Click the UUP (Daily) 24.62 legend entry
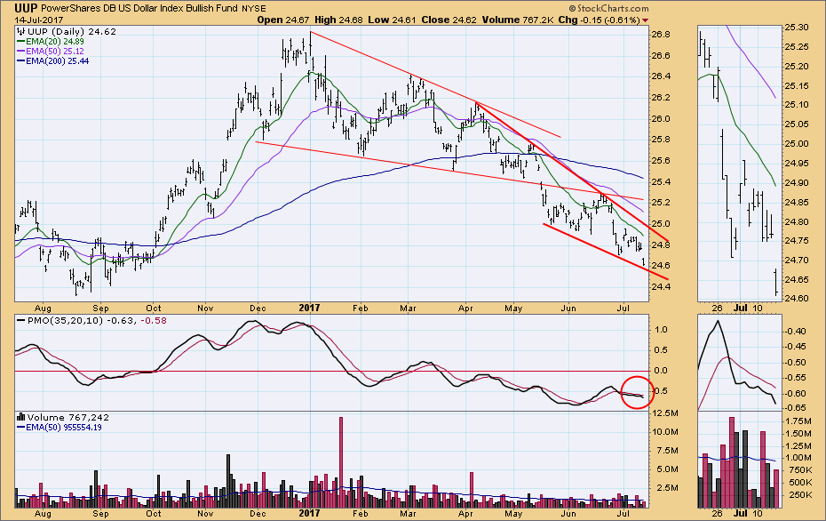 [x=72, y=32]
